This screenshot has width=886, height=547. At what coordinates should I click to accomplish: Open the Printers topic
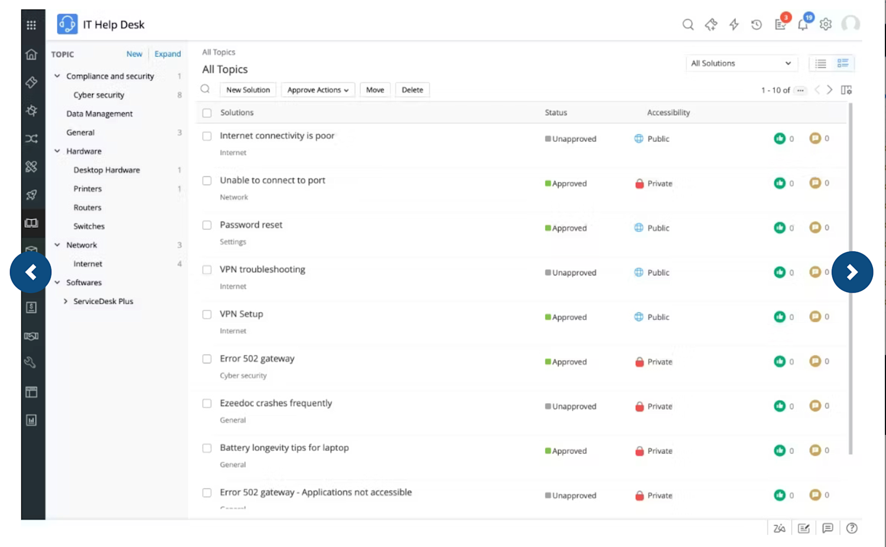click(x=87, y=189)
